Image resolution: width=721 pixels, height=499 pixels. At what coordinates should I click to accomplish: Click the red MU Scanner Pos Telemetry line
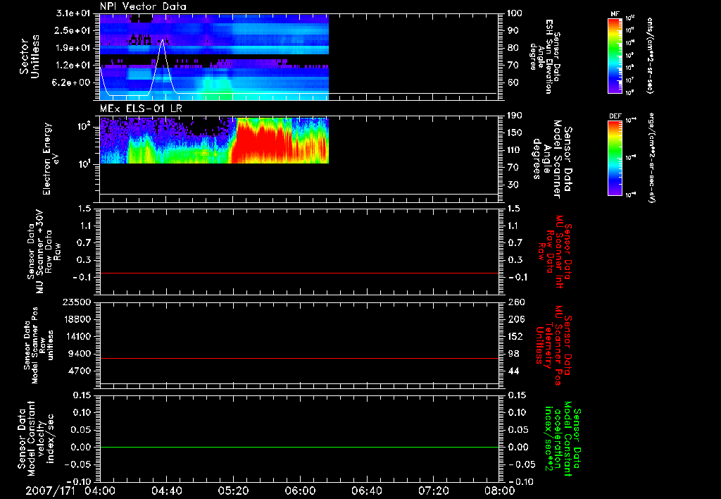click(x=299, y=358)
